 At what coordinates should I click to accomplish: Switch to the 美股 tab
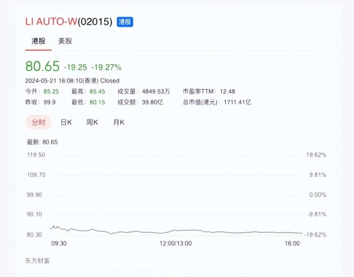tap(65, 41)
